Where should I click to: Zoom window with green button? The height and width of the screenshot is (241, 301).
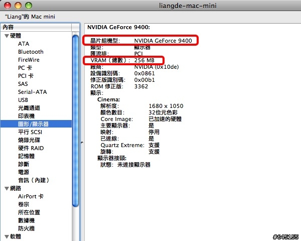tap(29, 6)
